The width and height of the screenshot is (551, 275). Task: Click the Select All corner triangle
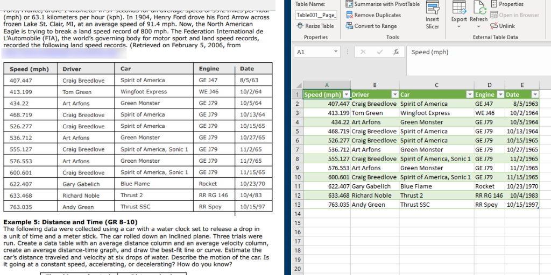pos(298,85)
